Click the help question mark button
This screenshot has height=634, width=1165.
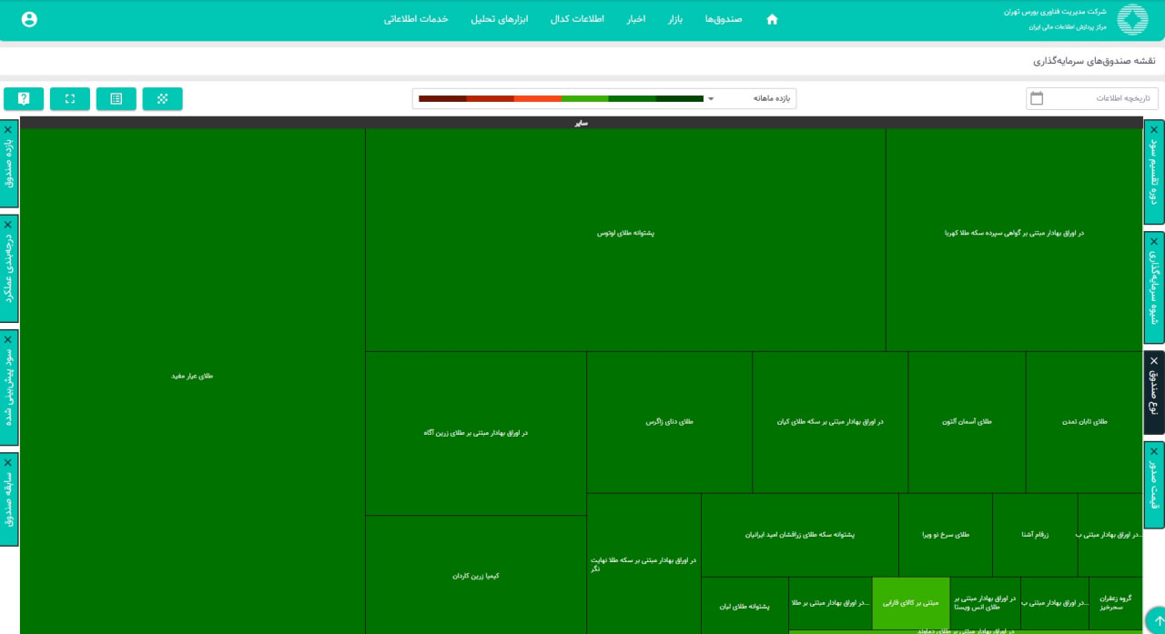click(x=24, y=99)
